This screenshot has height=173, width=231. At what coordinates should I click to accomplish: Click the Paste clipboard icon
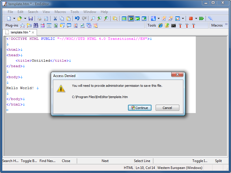point(68,18)
